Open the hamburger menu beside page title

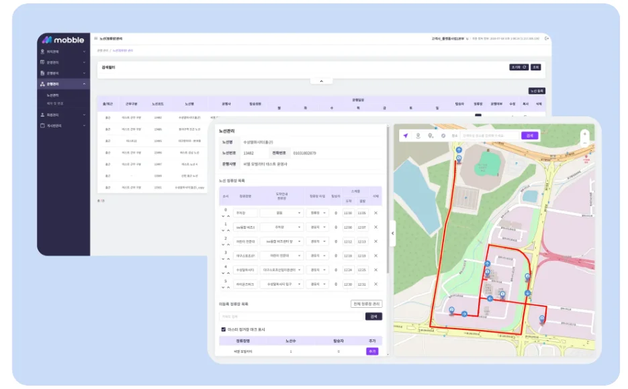pyautogui.click(x=96, y=38)
